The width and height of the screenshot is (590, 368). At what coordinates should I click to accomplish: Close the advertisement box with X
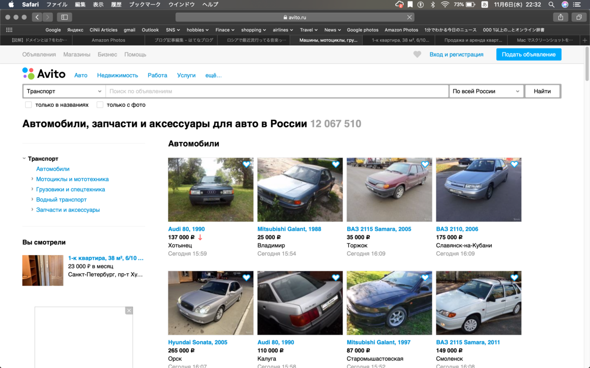(129, 311)
